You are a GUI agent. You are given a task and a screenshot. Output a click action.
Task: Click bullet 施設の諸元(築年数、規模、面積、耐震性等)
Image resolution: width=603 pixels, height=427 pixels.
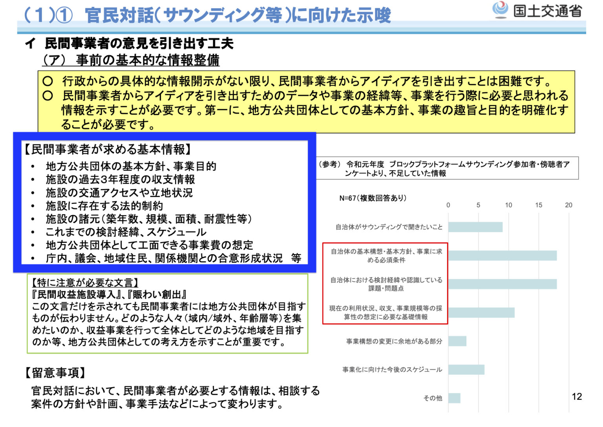click(149, 219)
